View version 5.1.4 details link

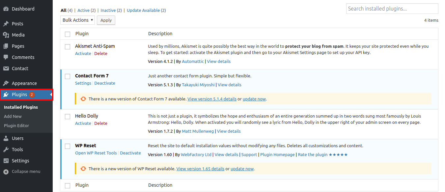[x=212, y=99]
